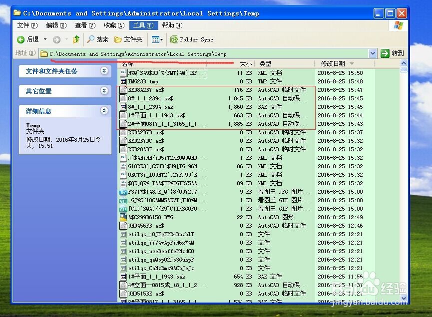Viewport: 432px width, 317px height.
Task: Open the Search (搜索) tool
Action: [98, 39]
